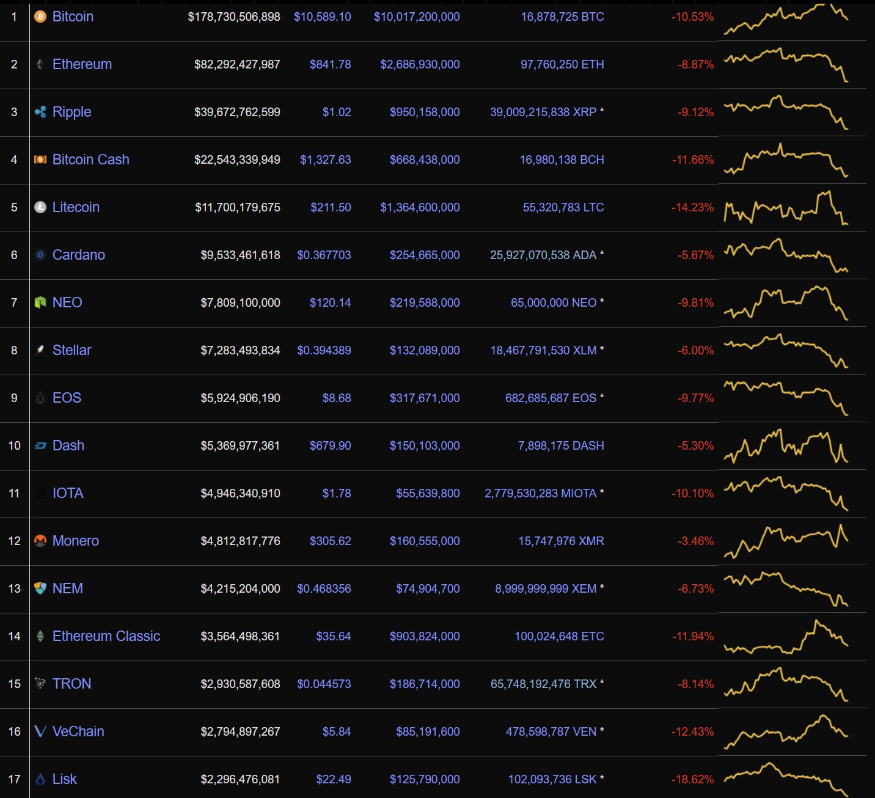Click the Ethereum diamond logo icon
The height and width of the screenshot is (798, 875).
coord(40,64)
